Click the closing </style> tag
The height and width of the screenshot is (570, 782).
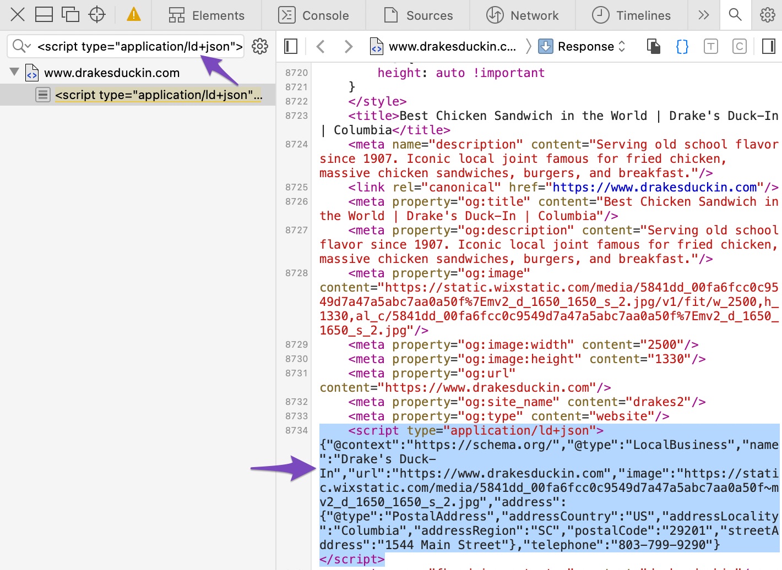click(x=377, y=101)
